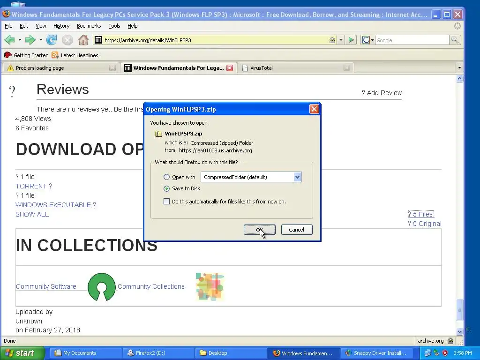Open the View menu
The height and width of the screenshot is (360, 480).
(x=41, y=26)
